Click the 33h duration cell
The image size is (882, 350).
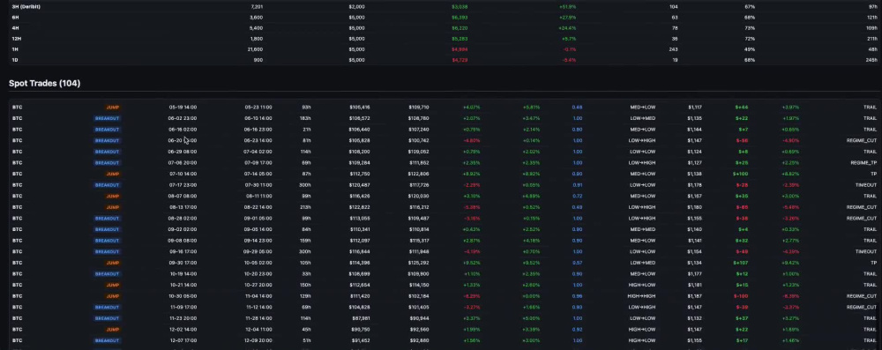[307, 274]
